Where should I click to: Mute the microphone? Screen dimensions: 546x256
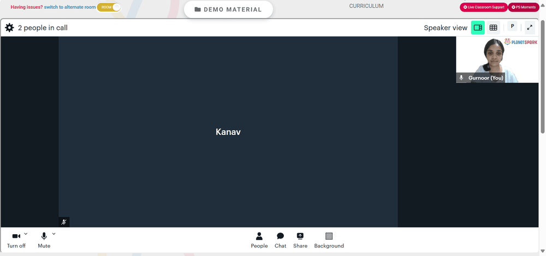tap(44, 240)
